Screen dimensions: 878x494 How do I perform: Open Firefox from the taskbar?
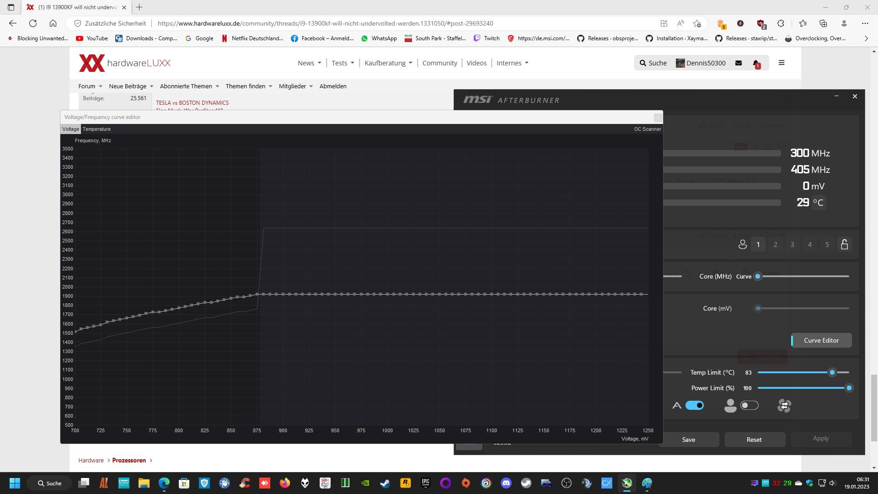[284, 483]
